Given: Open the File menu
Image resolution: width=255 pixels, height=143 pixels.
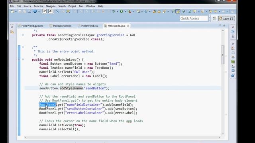Looking at the screenshot, I should (x=12, y=6).
